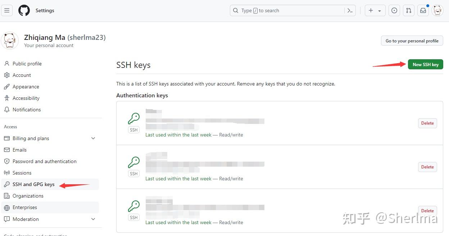Delete the second SSH authentication key
449x236 pixels.
tap(427, 167)
